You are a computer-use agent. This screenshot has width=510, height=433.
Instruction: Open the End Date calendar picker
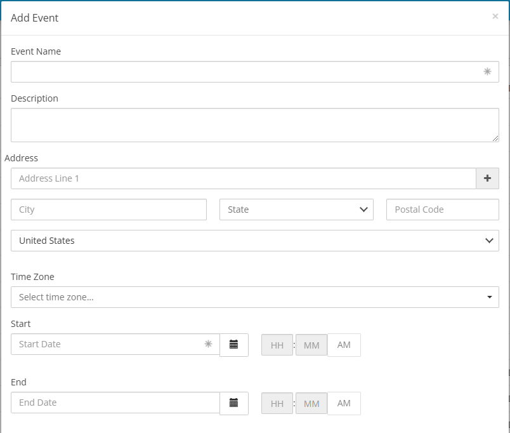click(234, 403)
